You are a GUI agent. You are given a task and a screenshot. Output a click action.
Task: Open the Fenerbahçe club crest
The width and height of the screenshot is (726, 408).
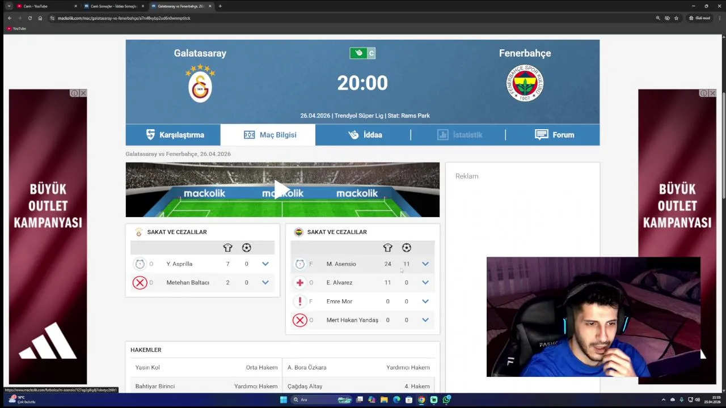coord(525,83)
